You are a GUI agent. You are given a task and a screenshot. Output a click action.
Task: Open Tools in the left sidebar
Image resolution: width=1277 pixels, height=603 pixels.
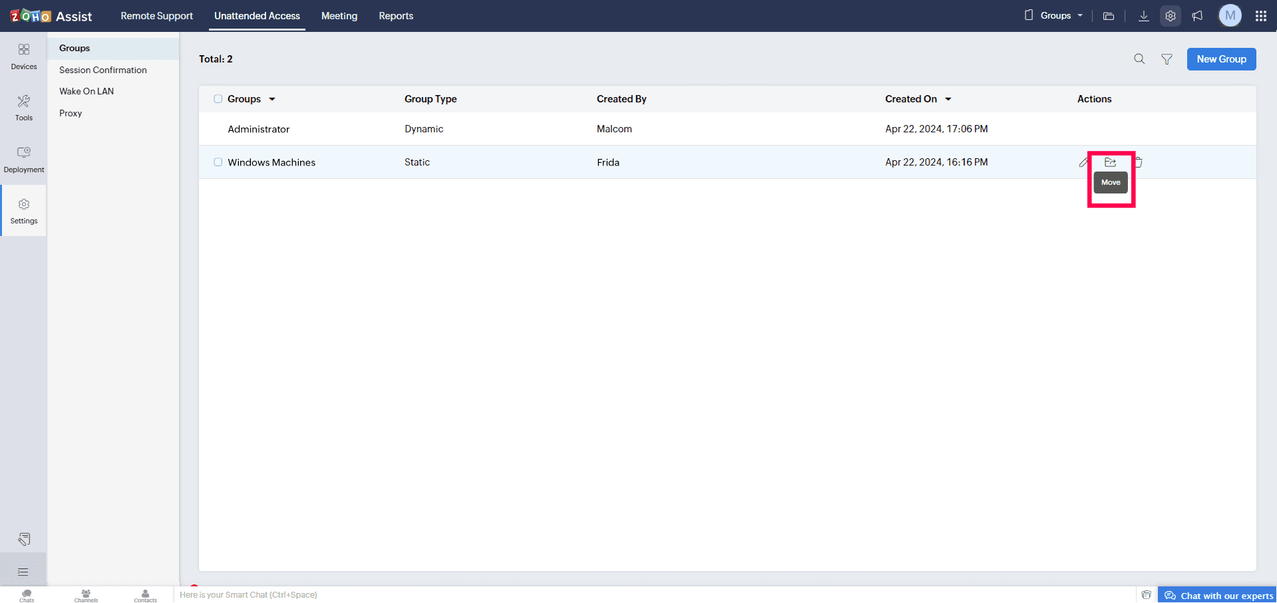point(24,108)
